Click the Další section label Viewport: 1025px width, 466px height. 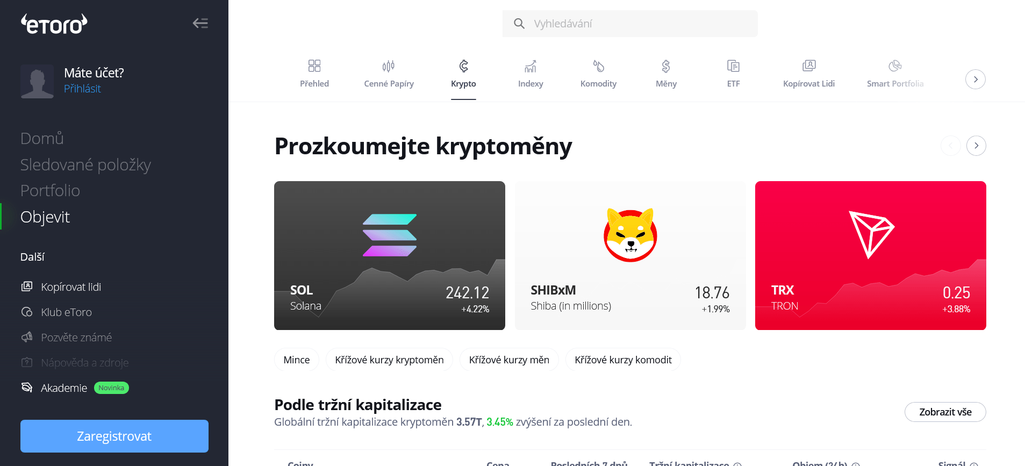point(32,257)
